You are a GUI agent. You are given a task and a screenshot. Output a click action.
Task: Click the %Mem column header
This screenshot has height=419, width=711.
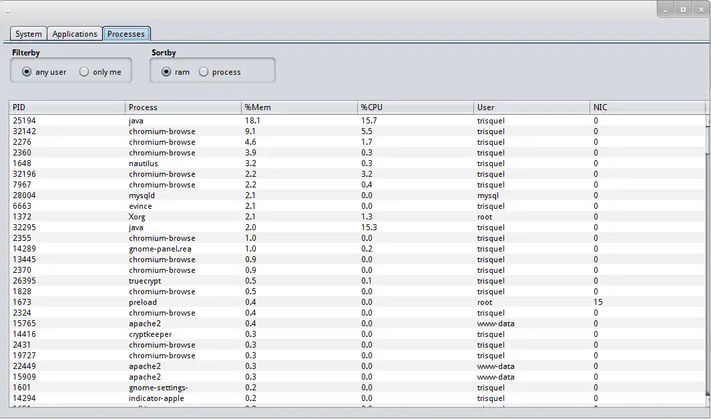pos(298,107)
